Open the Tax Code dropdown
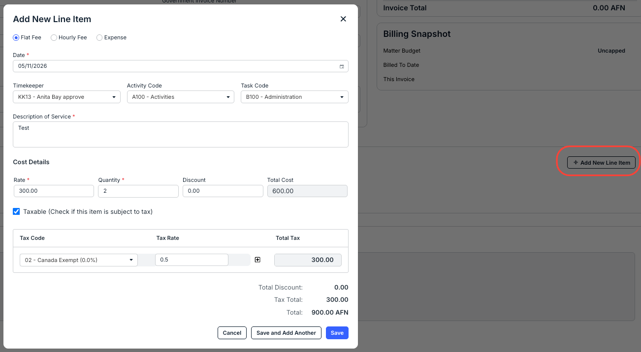The image size is (641, 352). [79, 260]
